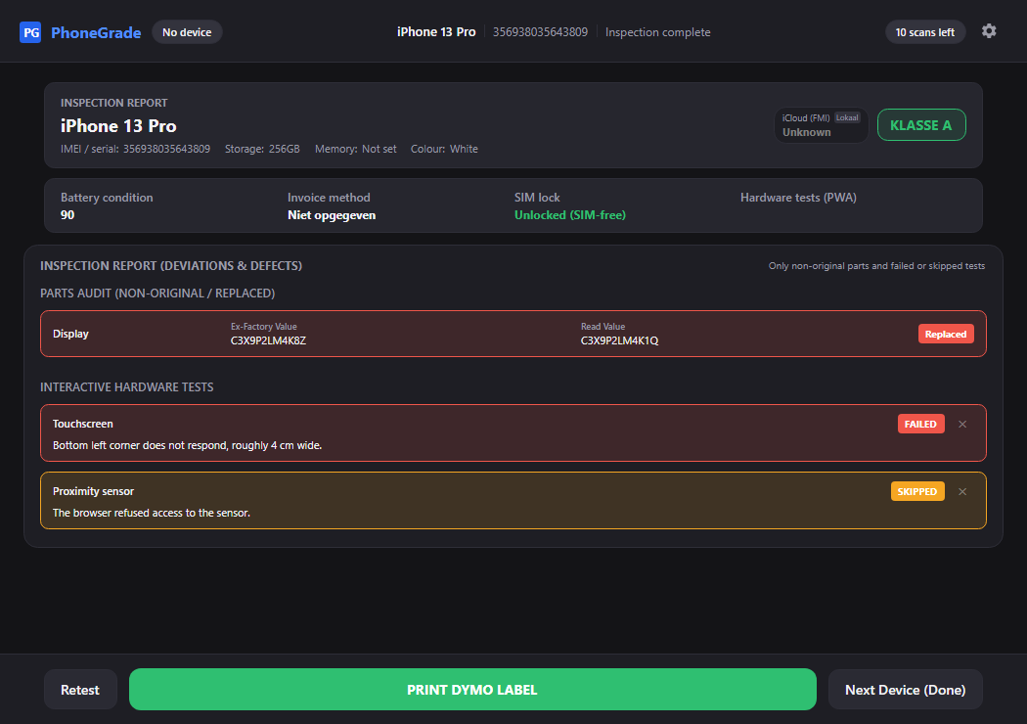Click the Hardware tests (PWA) label

coord(798,198)
